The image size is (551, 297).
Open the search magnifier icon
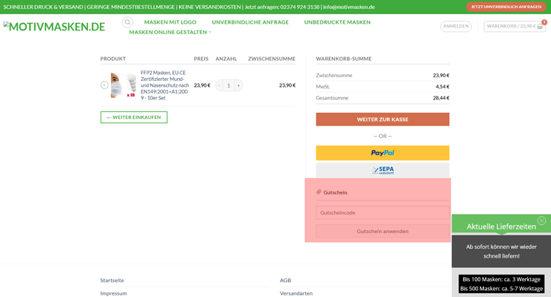point(127,22)
